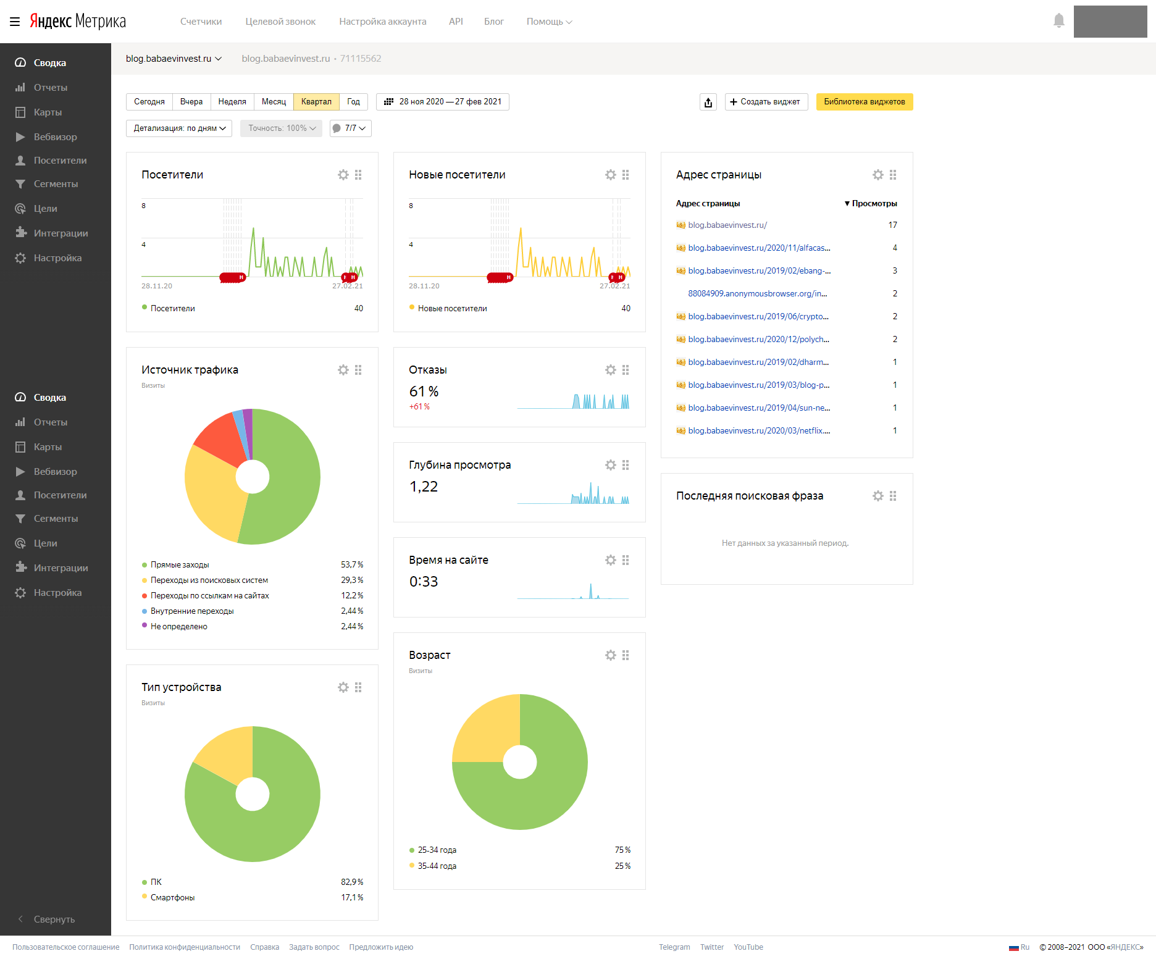Image resolution: width=1156 pixels, height=959 pixels.
Task: Expand the Помощь menu
Action: point(549,22)
